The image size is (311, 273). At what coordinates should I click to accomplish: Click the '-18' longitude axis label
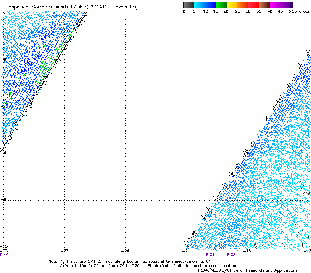click(247, 251)
